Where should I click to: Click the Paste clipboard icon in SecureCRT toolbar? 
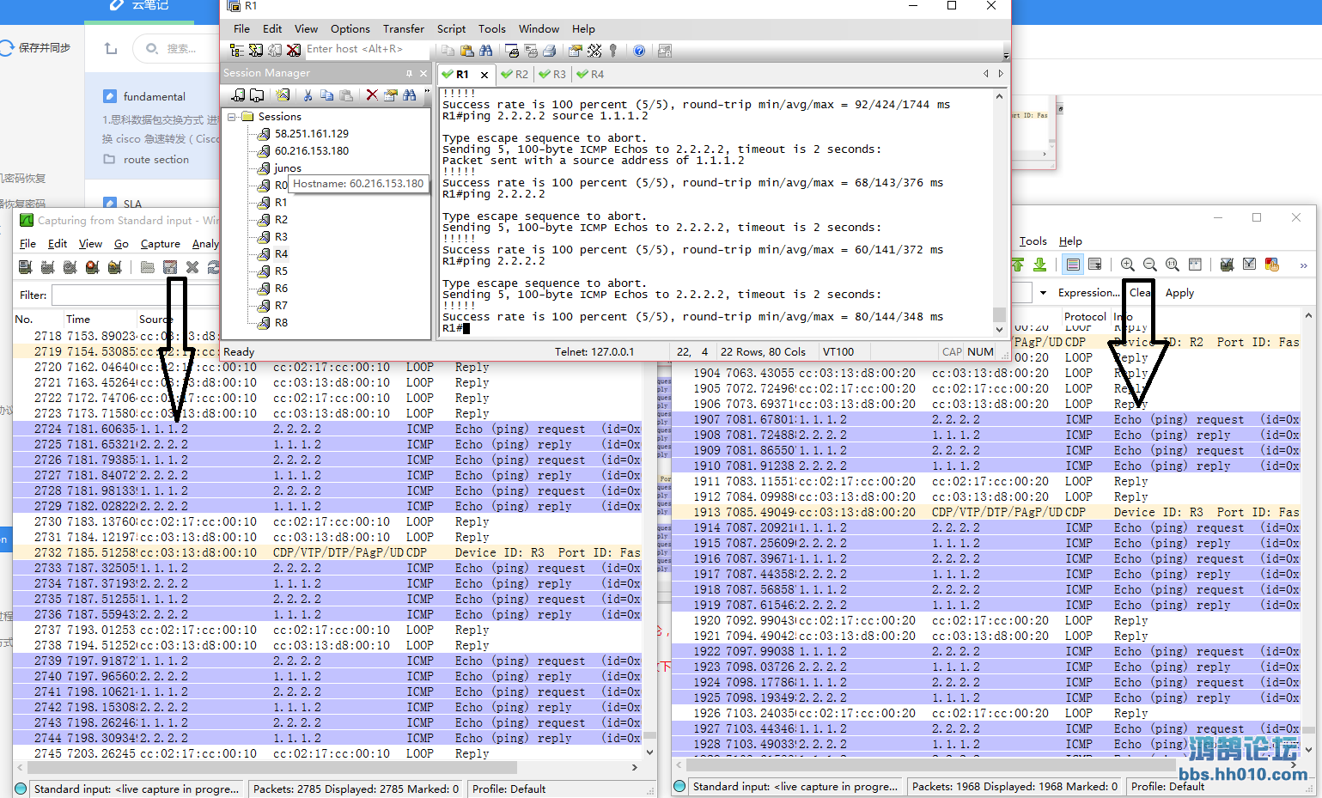[x=467, y=51]
